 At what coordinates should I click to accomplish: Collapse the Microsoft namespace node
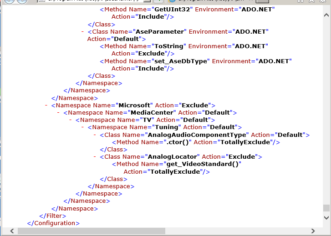(46, 105)
